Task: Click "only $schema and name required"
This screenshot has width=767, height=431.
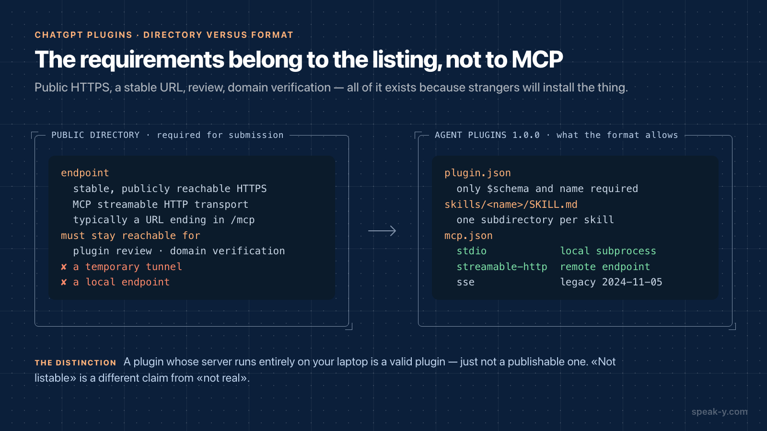Action: pos(547,189)
